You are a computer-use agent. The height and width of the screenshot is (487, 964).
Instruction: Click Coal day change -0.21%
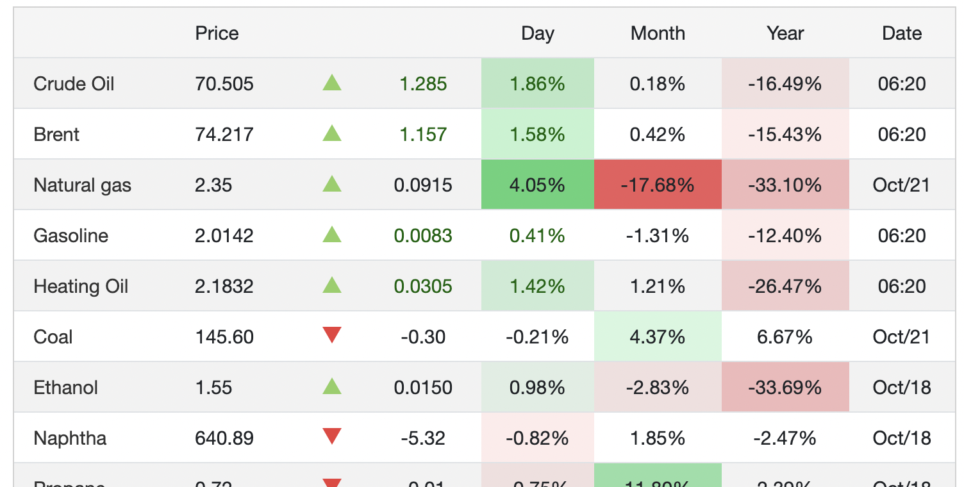click(537, 337)
